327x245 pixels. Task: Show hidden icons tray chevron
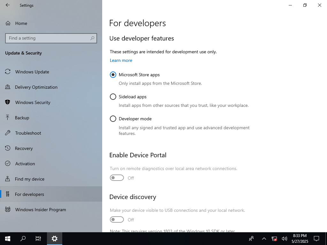click(264, 239)
